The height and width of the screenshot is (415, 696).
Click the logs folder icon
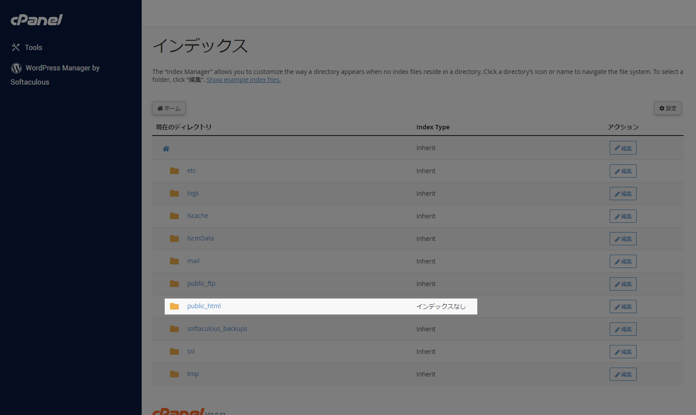coord(174,194)
